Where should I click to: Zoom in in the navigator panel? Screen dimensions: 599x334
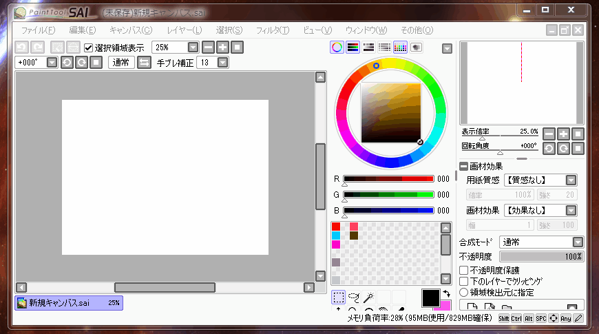pos(563,134)
